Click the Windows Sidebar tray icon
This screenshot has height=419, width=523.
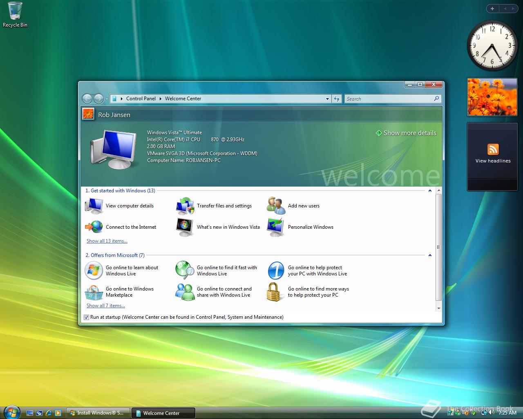pos(450,412)
